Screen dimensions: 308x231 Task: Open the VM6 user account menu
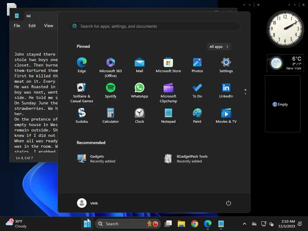pos(88,203)
